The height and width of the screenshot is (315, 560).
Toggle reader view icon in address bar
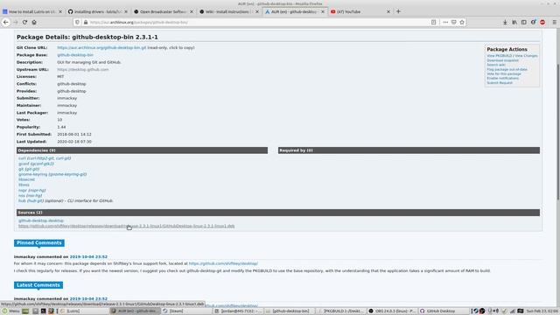pyautogui.click(x=434, y=22)
